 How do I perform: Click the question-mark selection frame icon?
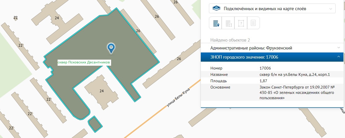click(241, 23)
